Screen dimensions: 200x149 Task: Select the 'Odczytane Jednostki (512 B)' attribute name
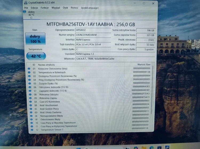point(54,87)
